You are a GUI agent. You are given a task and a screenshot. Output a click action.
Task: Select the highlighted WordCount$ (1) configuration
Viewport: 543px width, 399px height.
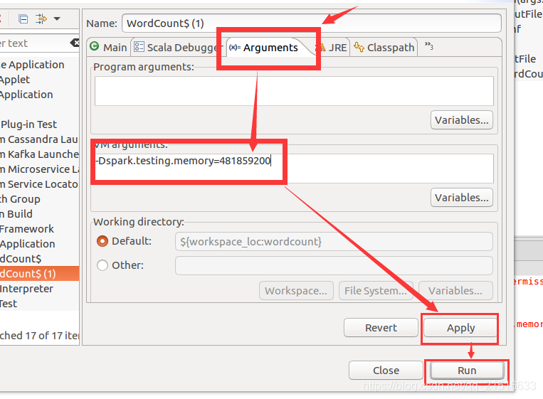[39, 273]
